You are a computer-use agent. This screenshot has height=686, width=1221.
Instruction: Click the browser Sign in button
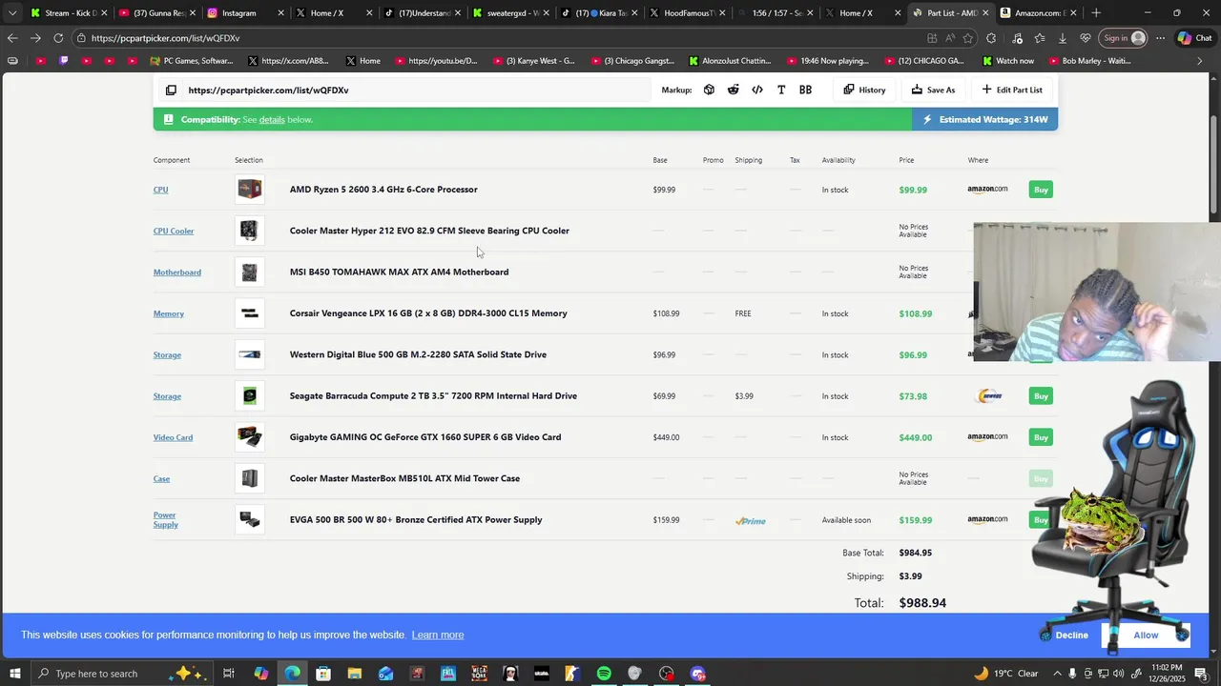click(x=1125, y=38)
